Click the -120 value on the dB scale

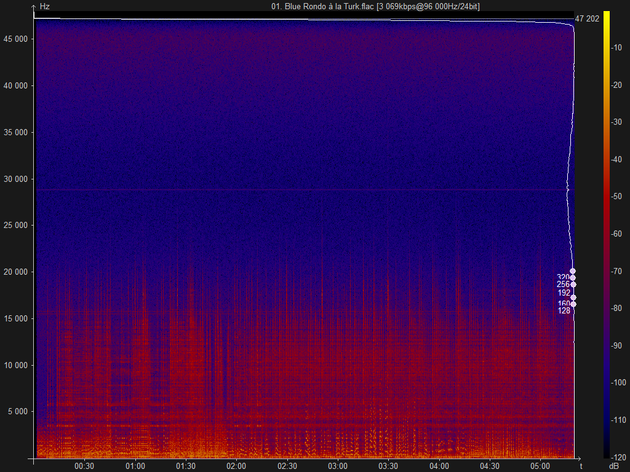coord(619,457)
